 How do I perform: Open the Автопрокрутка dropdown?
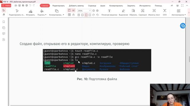(179, 12)
